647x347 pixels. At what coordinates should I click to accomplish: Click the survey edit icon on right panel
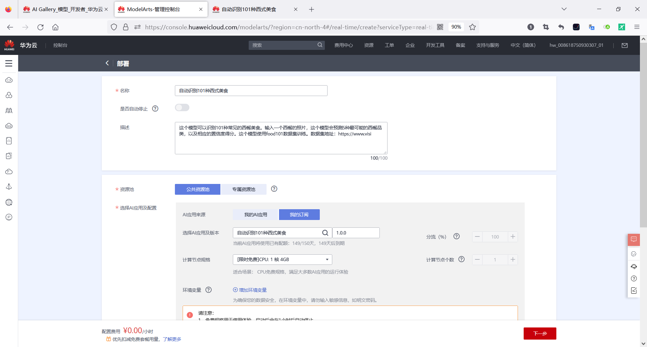click(634, 290)
